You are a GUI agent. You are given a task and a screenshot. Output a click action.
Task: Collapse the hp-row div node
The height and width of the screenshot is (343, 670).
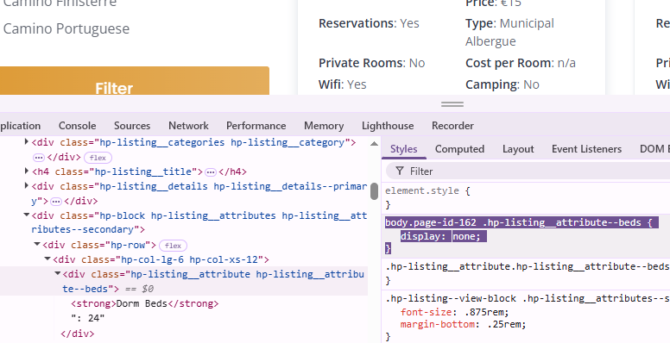click(37, 245)
